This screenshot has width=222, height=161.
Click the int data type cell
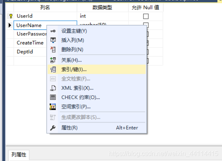coord(103,16)
